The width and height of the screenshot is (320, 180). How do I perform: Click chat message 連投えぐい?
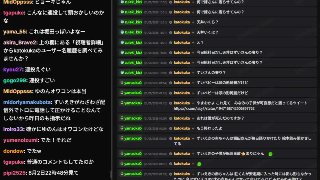[x=38, y=69]
